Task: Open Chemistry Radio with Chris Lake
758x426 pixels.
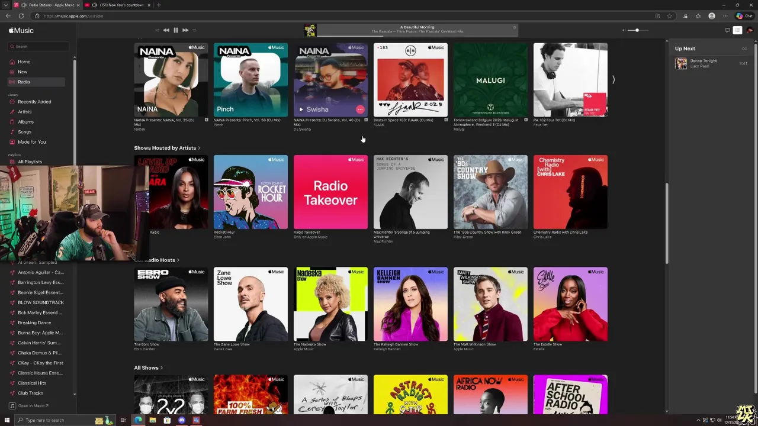Action: coord(570,192)
